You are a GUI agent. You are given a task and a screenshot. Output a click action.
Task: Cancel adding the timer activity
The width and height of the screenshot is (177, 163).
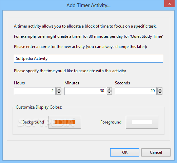[156, 152]
